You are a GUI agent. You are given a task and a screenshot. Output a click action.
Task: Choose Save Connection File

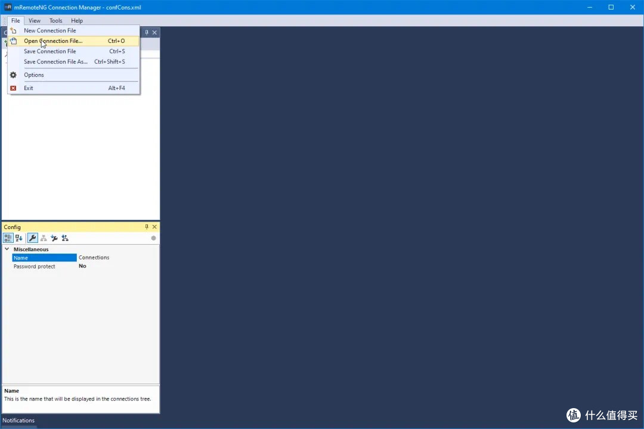[74, 51]
